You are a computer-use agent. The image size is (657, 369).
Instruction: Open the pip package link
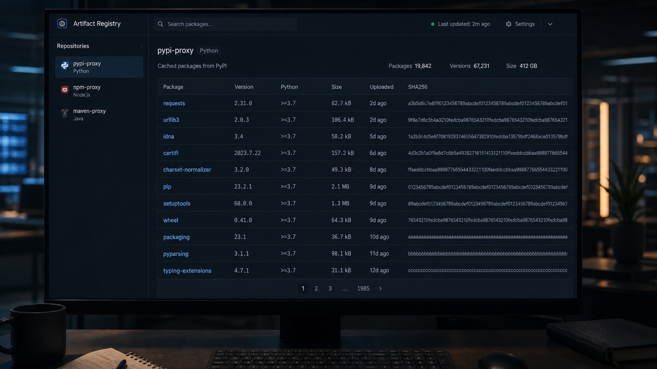click(167, 187)
